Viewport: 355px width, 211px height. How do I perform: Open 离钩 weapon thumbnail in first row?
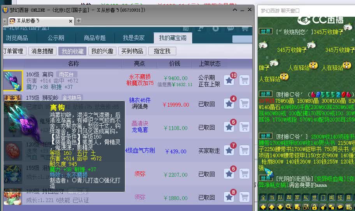click(13, 81)
